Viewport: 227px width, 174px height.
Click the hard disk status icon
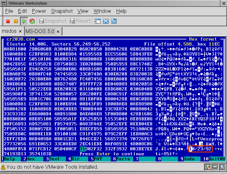pos(215,167)
